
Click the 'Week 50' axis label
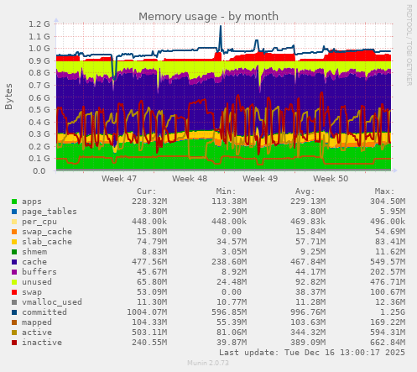(x=331, y=179)
